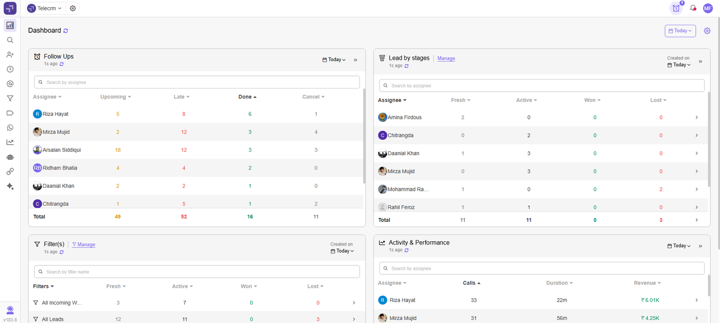Viewport: 720px width, 323px height.
Task: Open the filter funnel icon in left sidebar
Action: (10, 98)
